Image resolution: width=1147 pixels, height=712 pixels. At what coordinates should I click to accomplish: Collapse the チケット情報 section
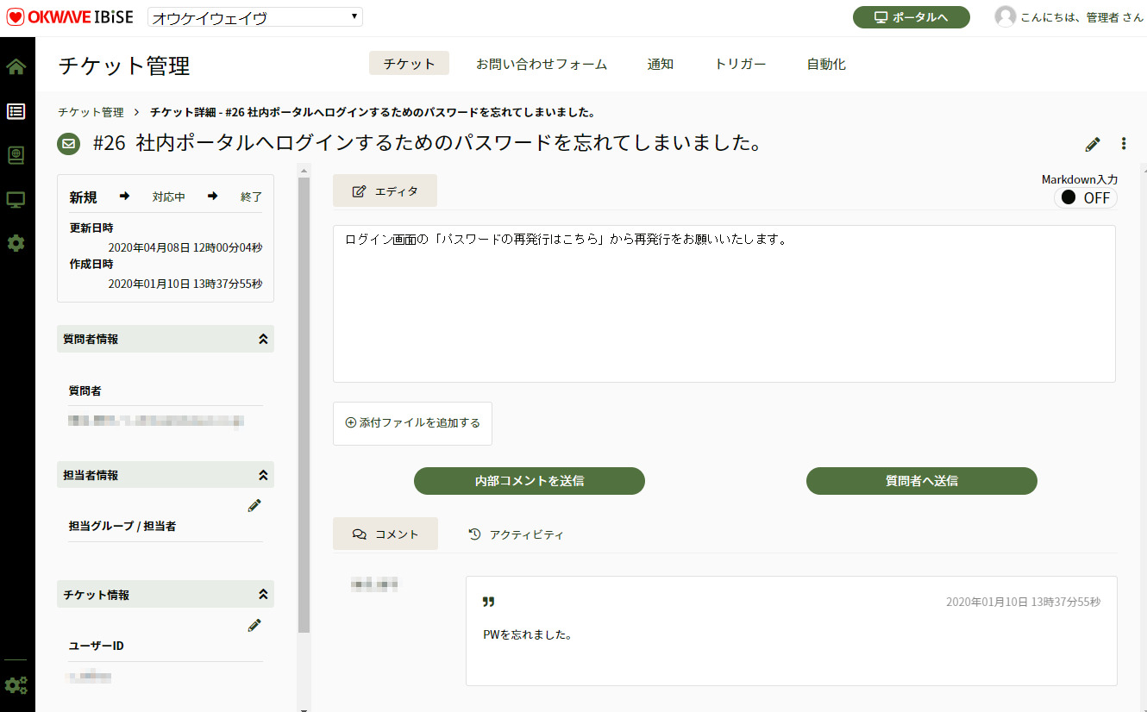(262, 594)
